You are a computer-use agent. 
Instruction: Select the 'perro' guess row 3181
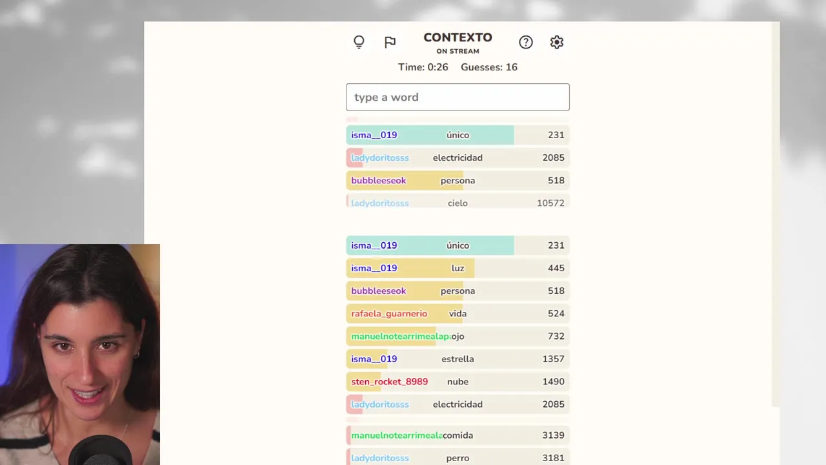click(x=458, y=457)
